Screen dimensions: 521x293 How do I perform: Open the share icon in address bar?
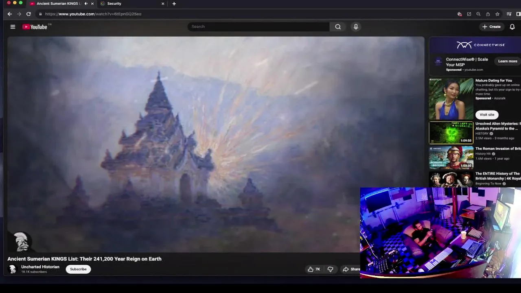(488, 14)
